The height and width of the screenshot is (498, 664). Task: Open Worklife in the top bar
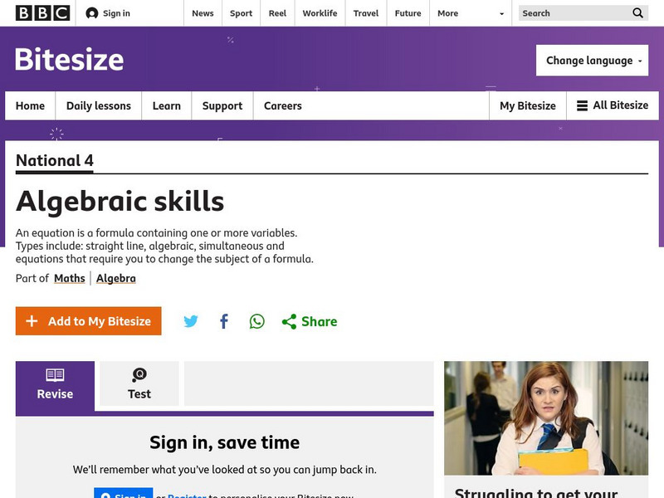coord(320,13)
